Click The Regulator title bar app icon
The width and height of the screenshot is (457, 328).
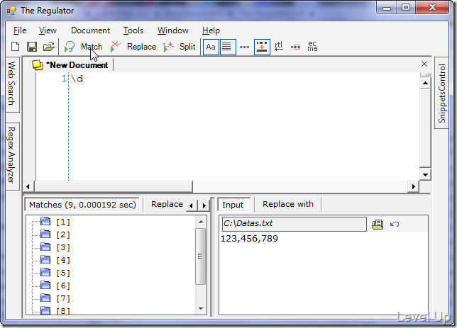coord(11,11)
